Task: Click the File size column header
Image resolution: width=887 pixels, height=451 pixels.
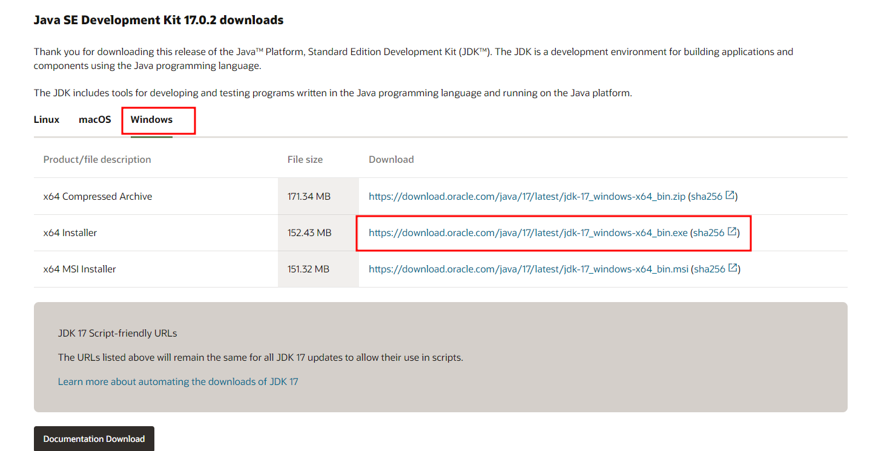Action: click(x=305, y=160)
